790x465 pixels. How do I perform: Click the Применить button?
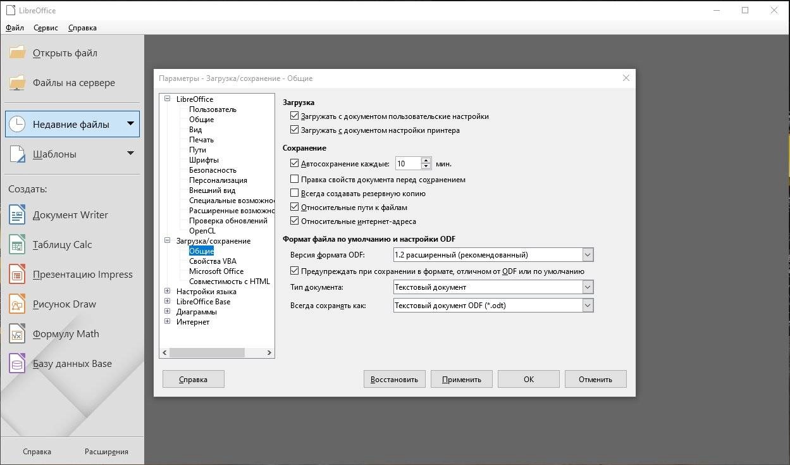(462, 379)
